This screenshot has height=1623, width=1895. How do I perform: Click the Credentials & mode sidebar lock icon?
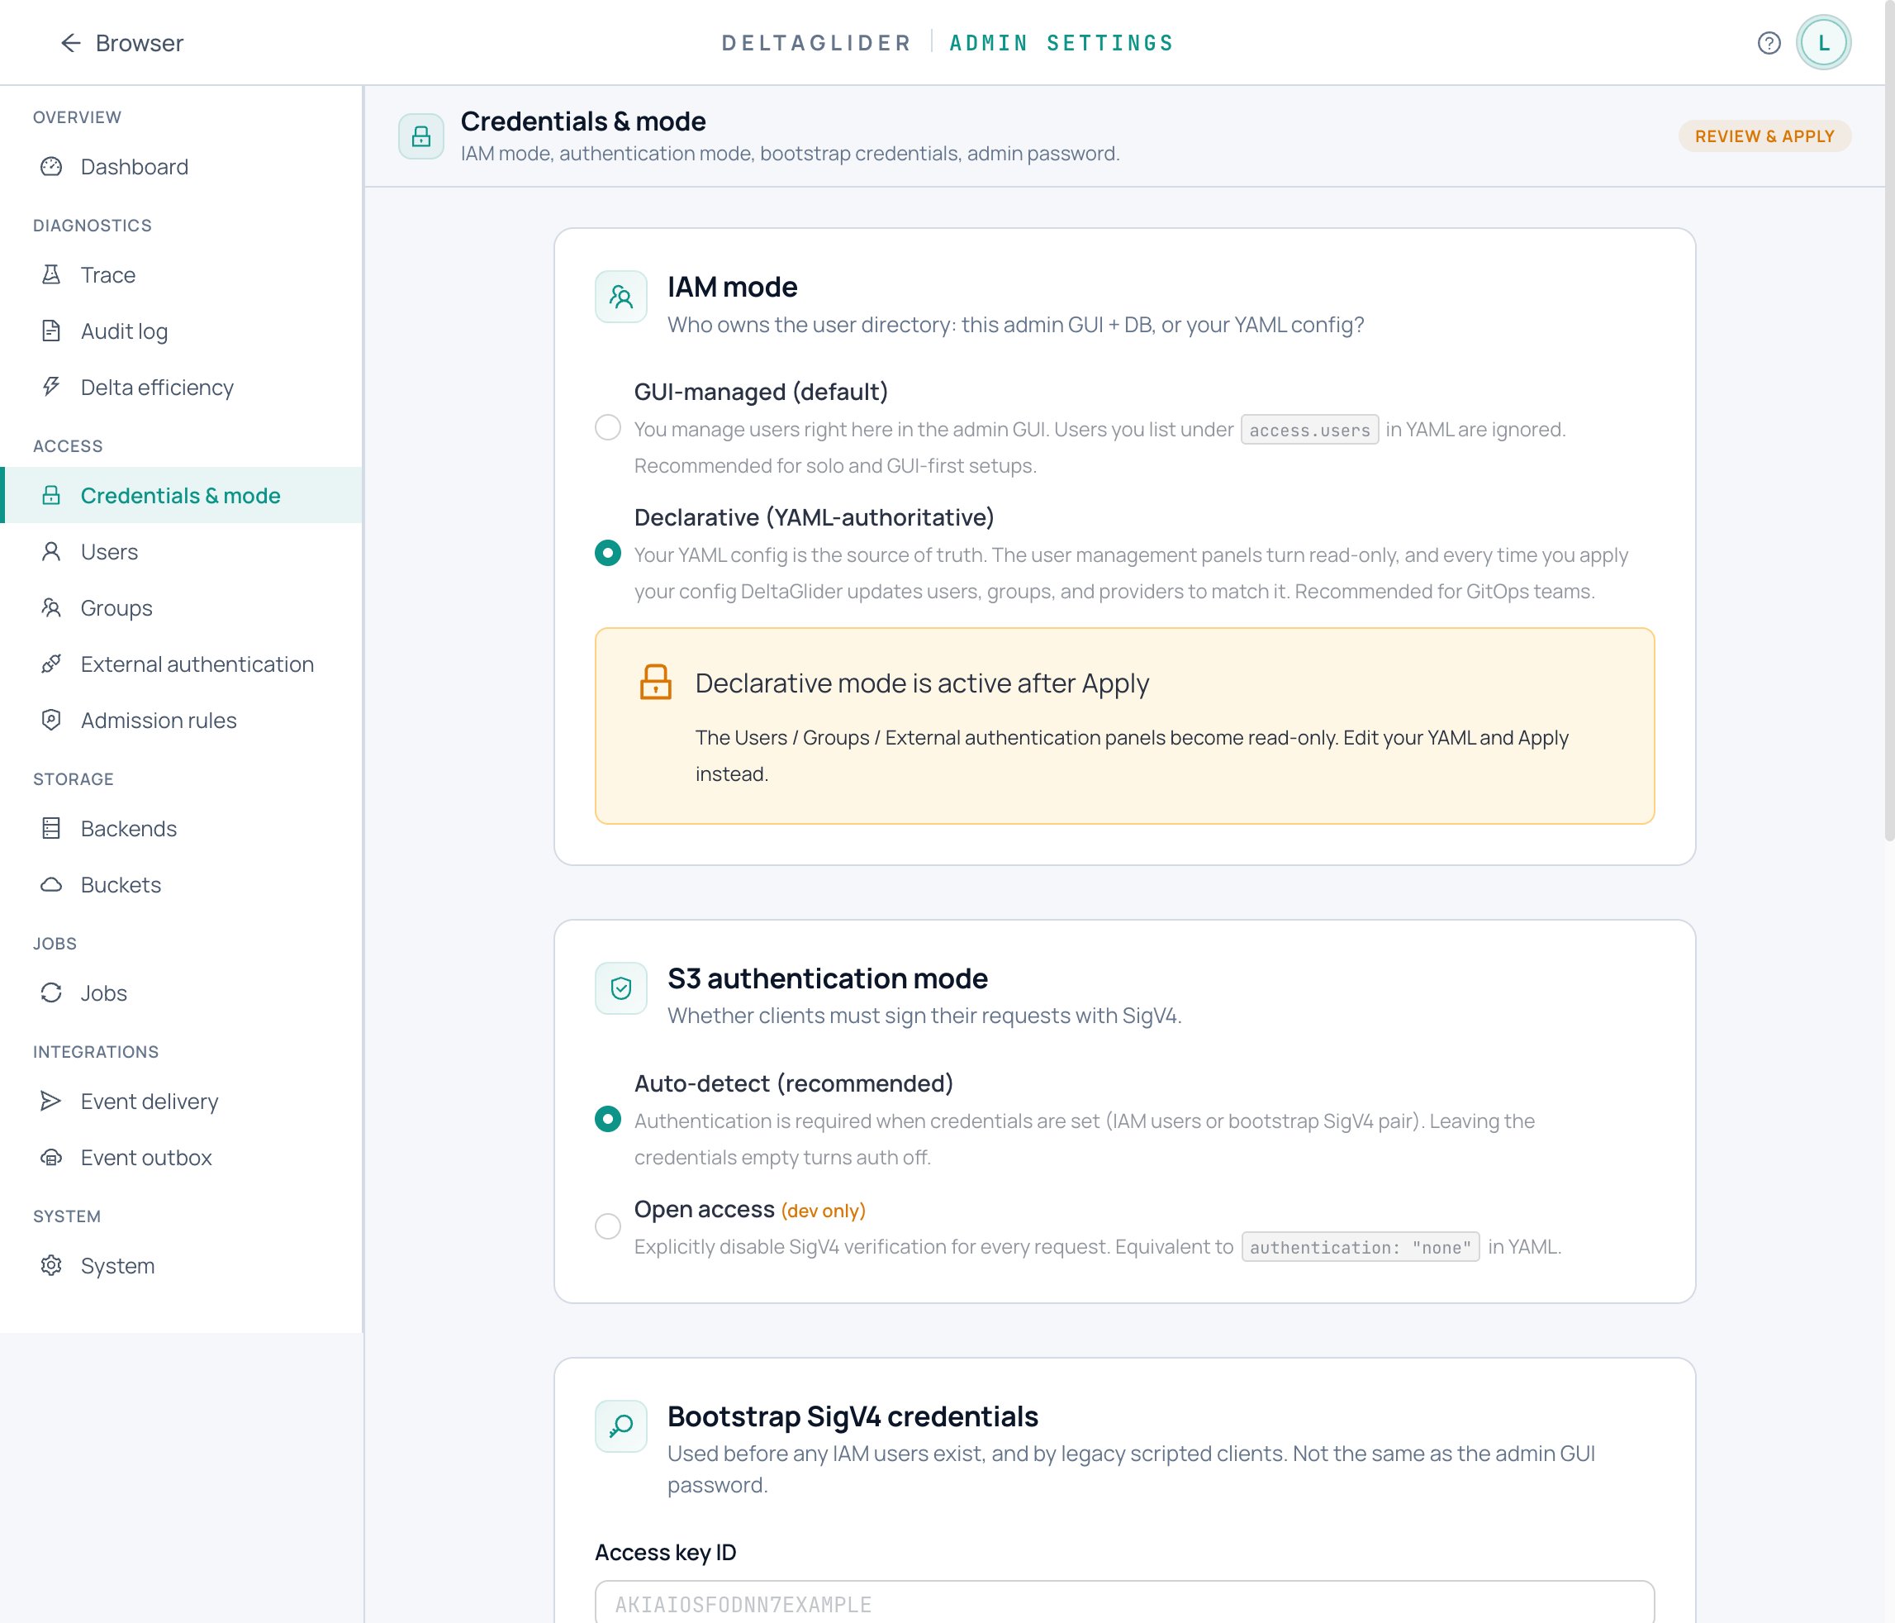(x=51, y=495)
